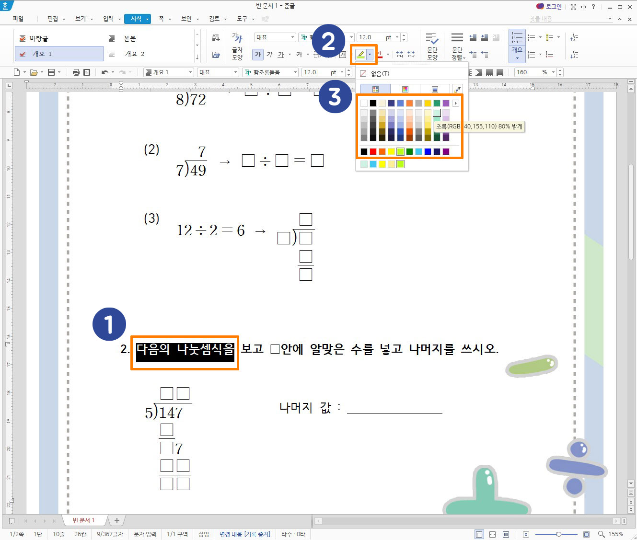Add a new document tab with plus
The width and height of the screenshot is (637, 540).
point(116,520)
